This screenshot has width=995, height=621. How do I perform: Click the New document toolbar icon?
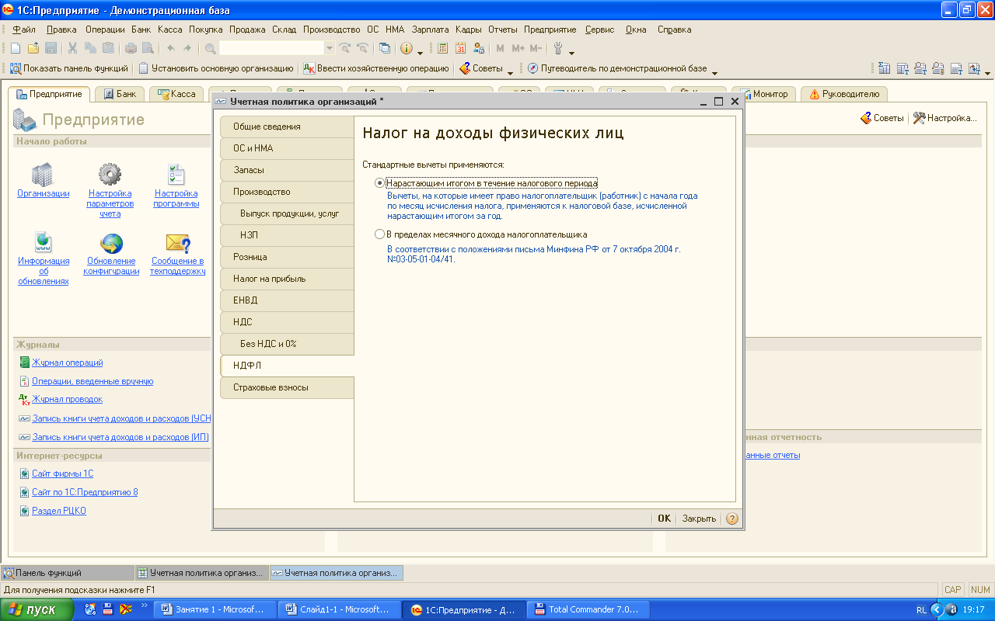pos(16,48)
